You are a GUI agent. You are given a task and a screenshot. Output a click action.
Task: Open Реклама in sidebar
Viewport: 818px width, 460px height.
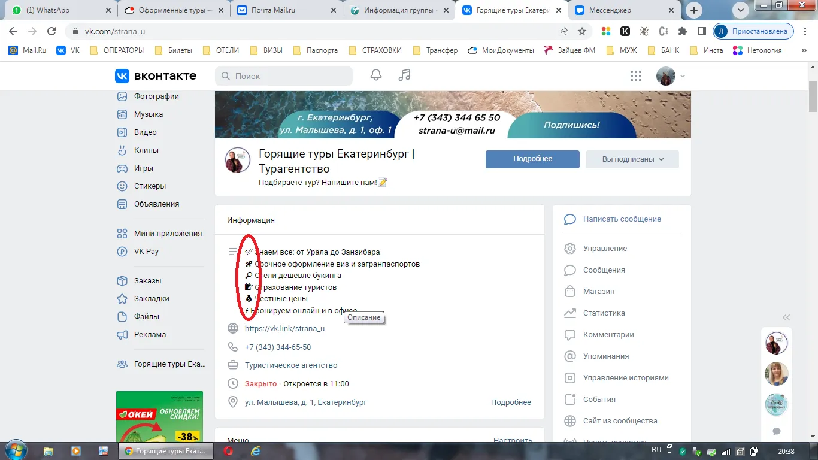(x=141, y=335)
